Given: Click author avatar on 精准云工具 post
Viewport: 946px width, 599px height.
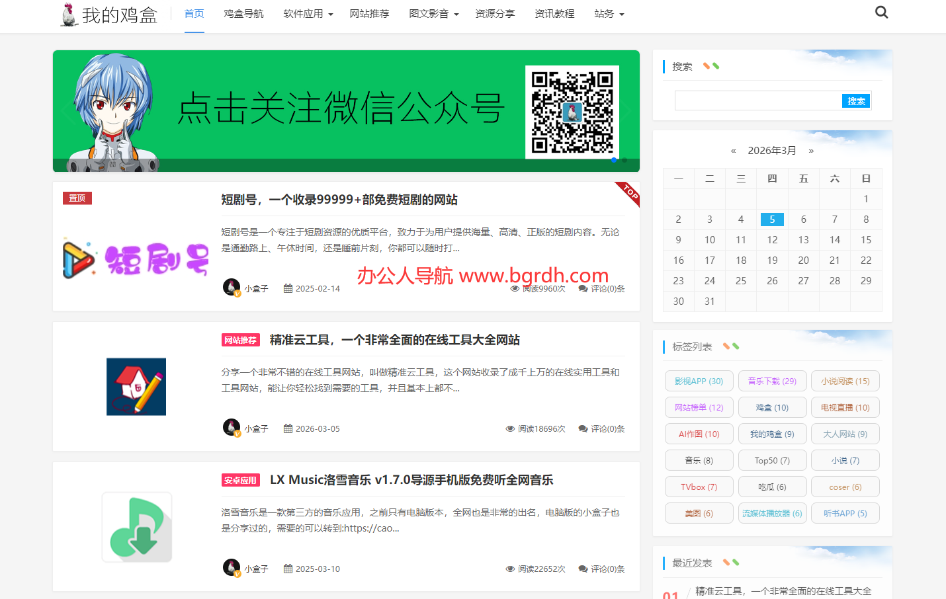Looking at the screenshot, I should click(232, 428).
